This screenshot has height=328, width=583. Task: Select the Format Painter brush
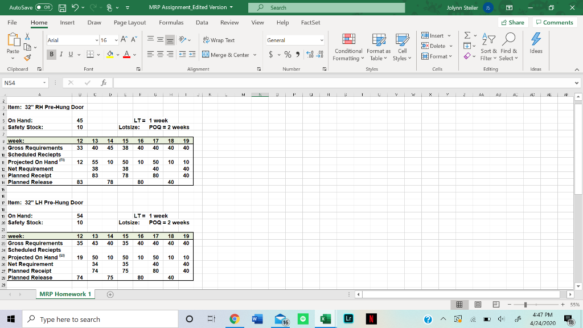pyautogui.click(x=27, y=58)
